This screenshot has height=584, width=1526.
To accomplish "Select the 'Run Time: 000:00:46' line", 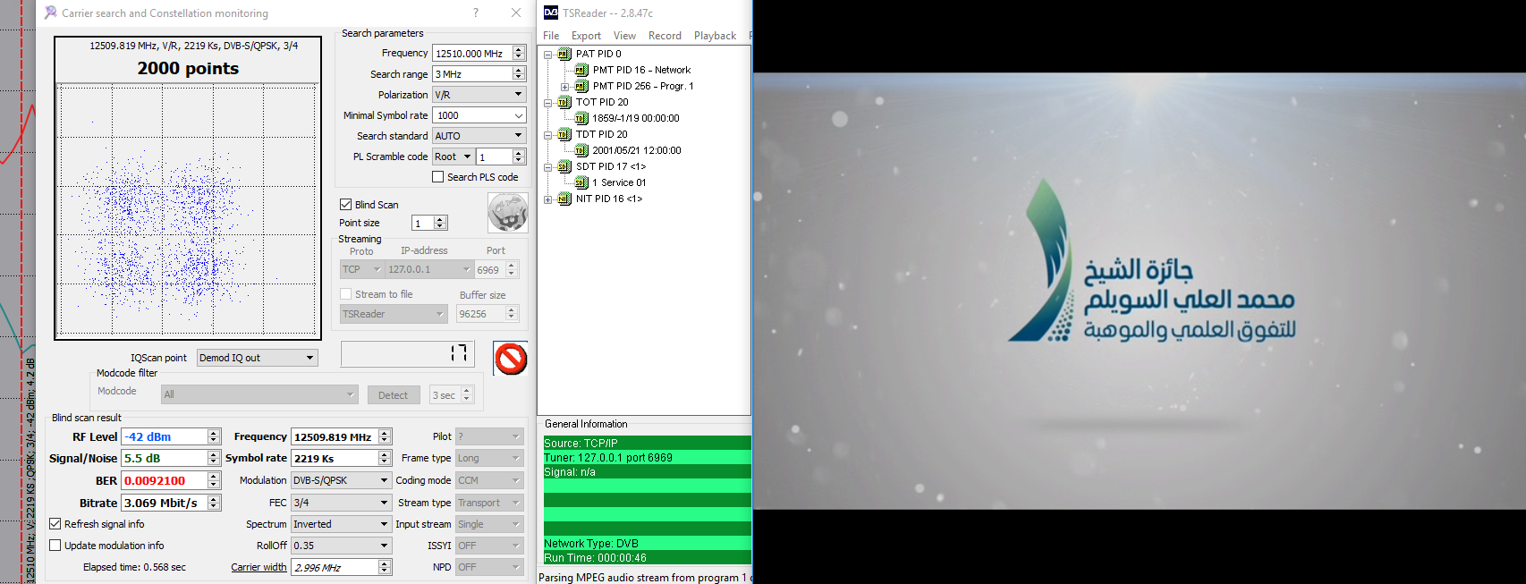I will pyautogui.click(x=647, y=557).
